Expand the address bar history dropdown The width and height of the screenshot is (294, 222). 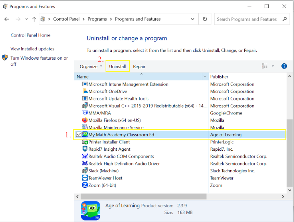click(x=193, y=19)
